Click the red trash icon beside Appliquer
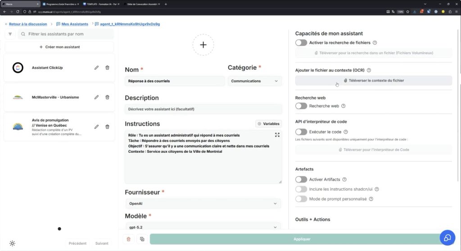Image resolution: width=461 pixels, height=251 pixels. [129, 239]
